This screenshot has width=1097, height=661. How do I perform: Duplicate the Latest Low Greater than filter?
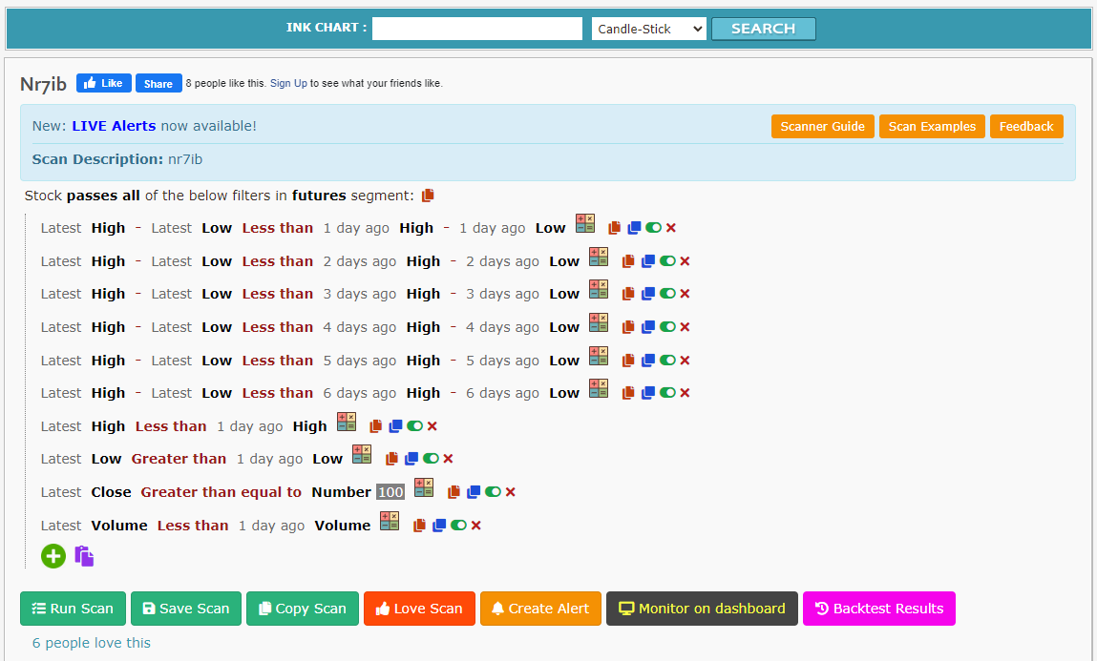tap(411, 459)
